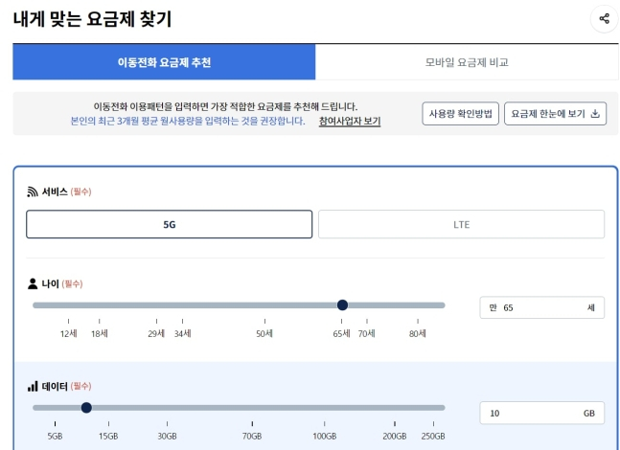Select the LTE service option
Screen dimensions: 620x450
pyautogui.click(x=462, y=224)
